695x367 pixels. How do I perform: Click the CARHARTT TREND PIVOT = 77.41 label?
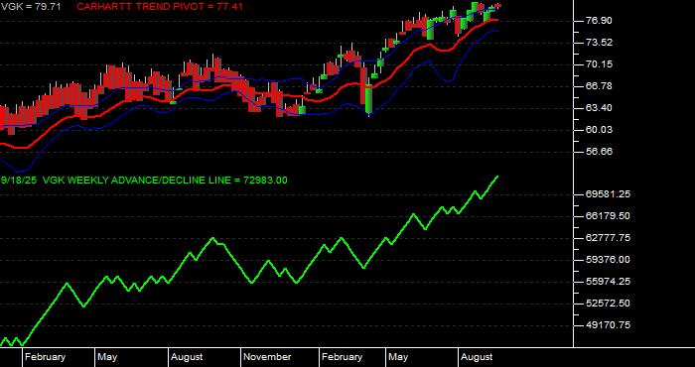coord(160,7)
